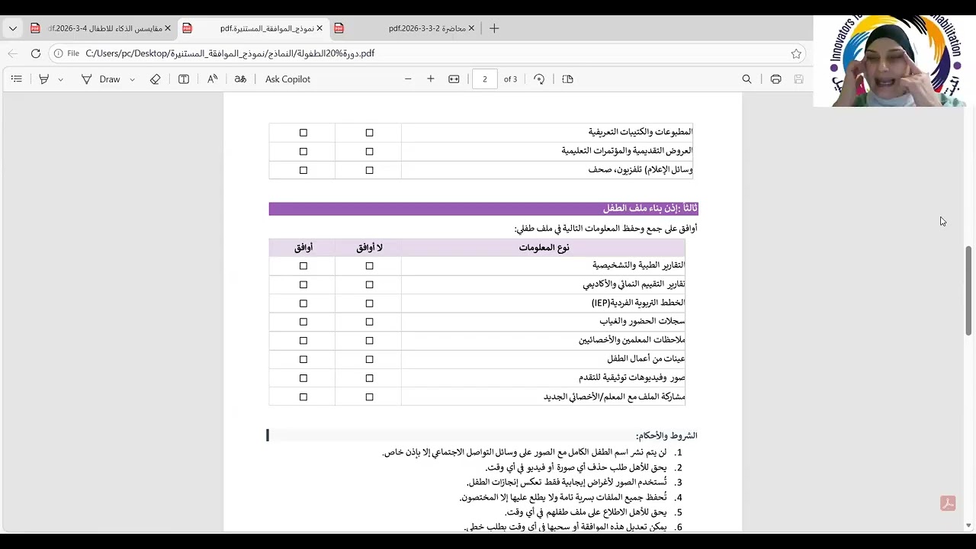Click the نوع المعلومات column header
This screenshot has height=549, width=976.
click(x=544, y=247)
